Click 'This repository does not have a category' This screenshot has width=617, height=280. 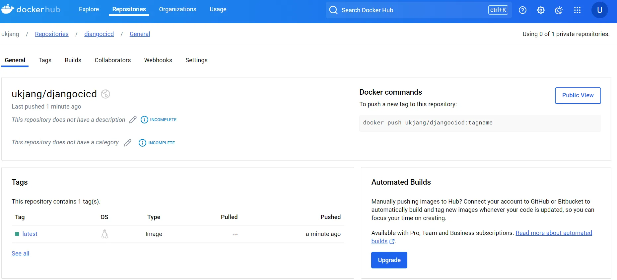[65, 142]
